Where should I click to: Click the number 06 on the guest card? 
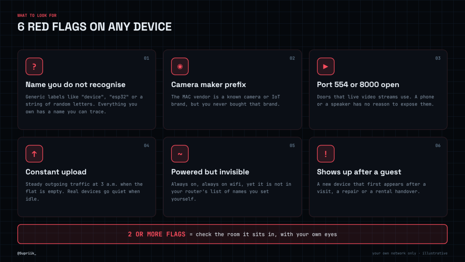pyautogui.click(x=438, y=145)
